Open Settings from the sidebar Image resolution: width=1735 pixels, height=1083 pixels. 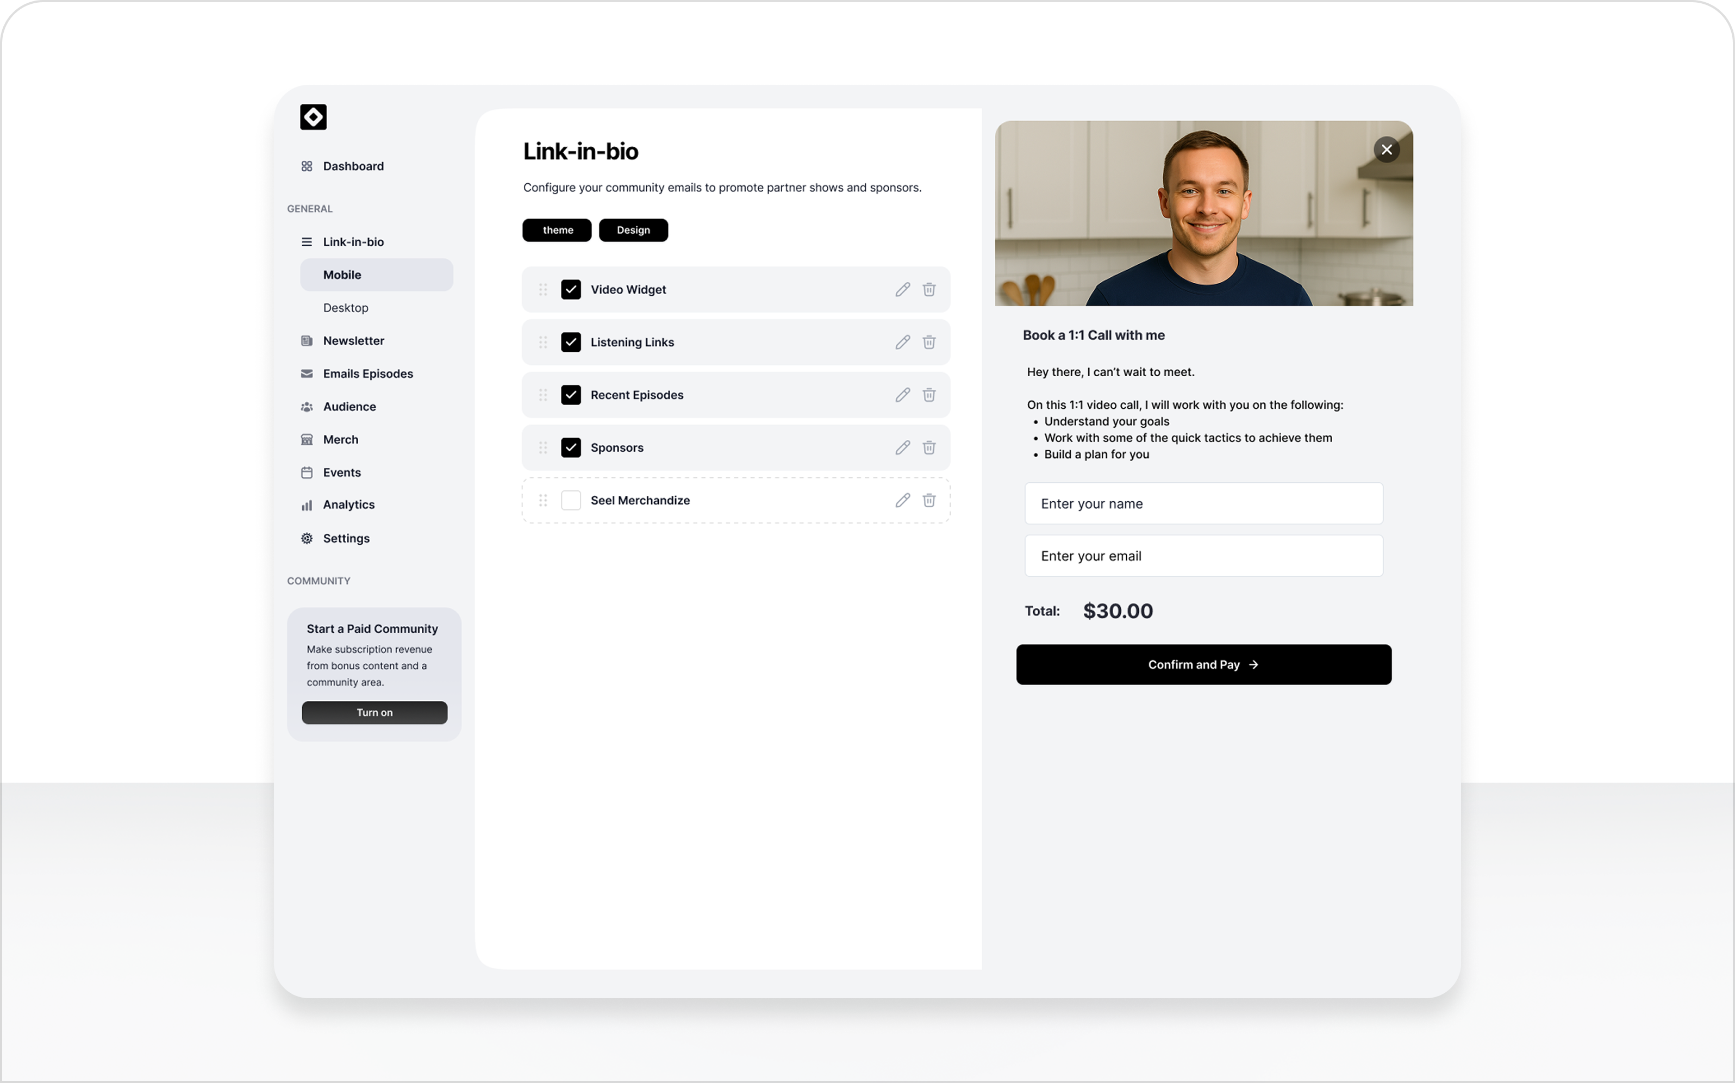click(347, 539)
